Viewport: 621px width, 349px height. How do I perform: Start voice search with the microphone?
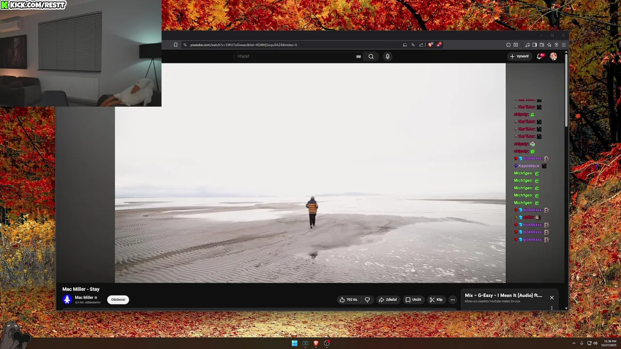point(387,56)
